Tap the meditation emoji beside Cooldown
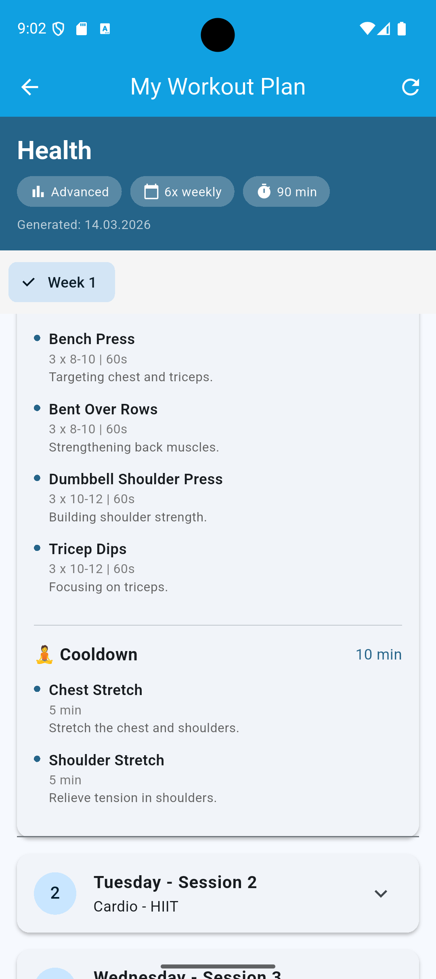Image resolution: width=436 pixels, height=979 pixels. tap(44, 654)
